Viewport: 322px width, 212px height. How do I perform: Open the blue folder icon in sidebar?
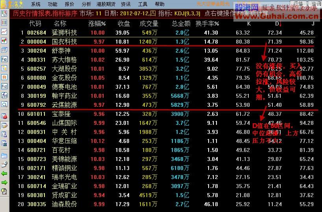click(4, 156)
